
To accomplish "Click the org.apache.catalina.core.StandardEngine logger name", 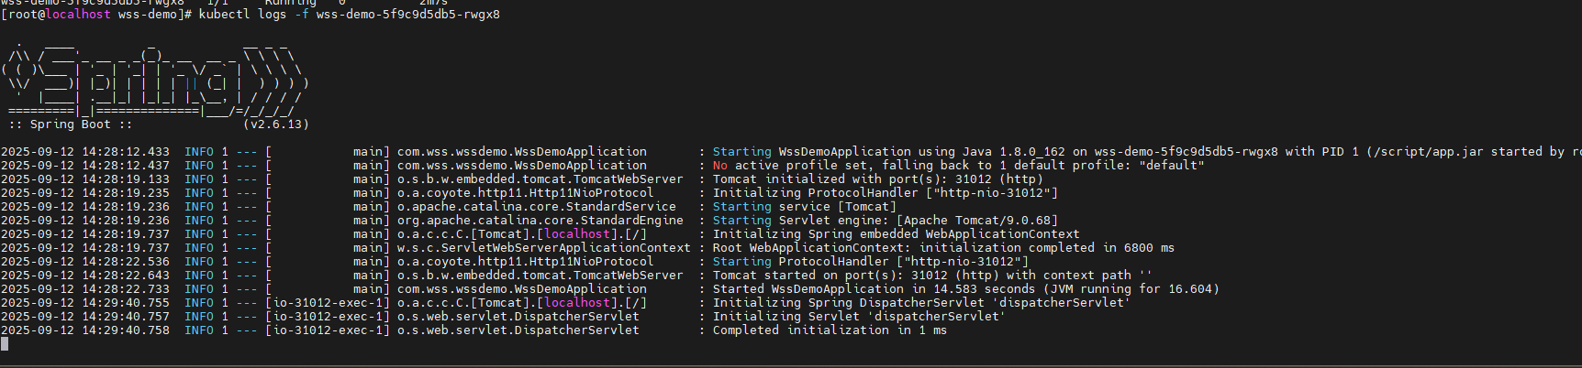I will click(540, 221).
